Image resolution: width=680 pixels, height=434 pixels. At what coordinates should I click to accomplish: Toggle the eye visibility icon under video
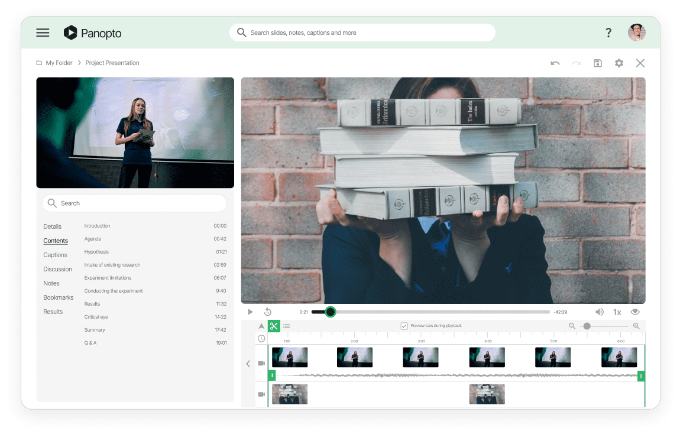[x=635, y=312]
